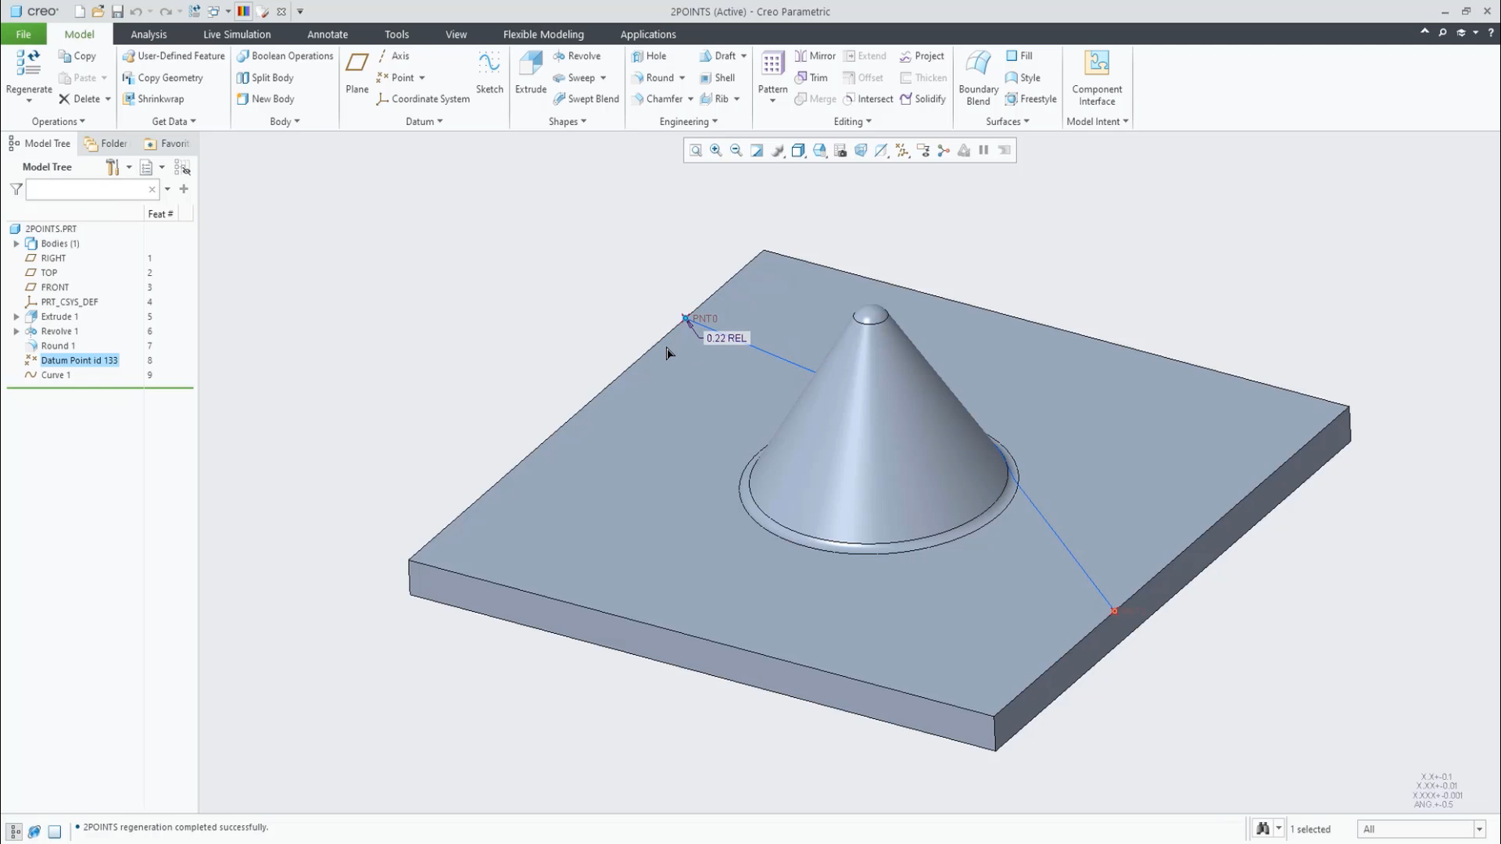
Task: Toggle Perspective view icon
Action: [861, 151]
